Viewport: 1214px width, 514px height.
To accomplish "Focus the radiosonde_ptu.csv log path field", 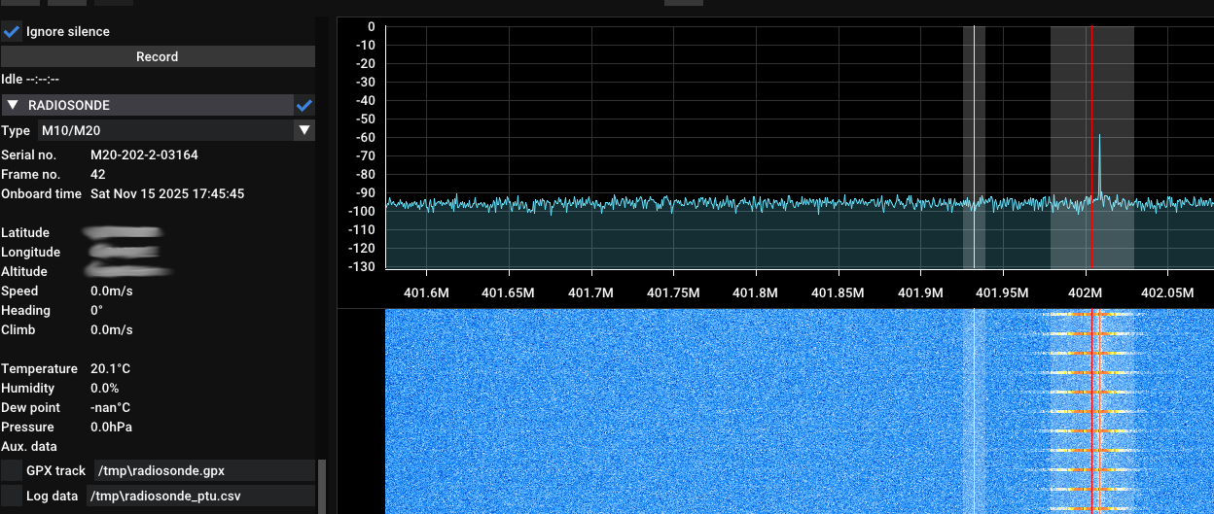I will click(x=199, y=497).
